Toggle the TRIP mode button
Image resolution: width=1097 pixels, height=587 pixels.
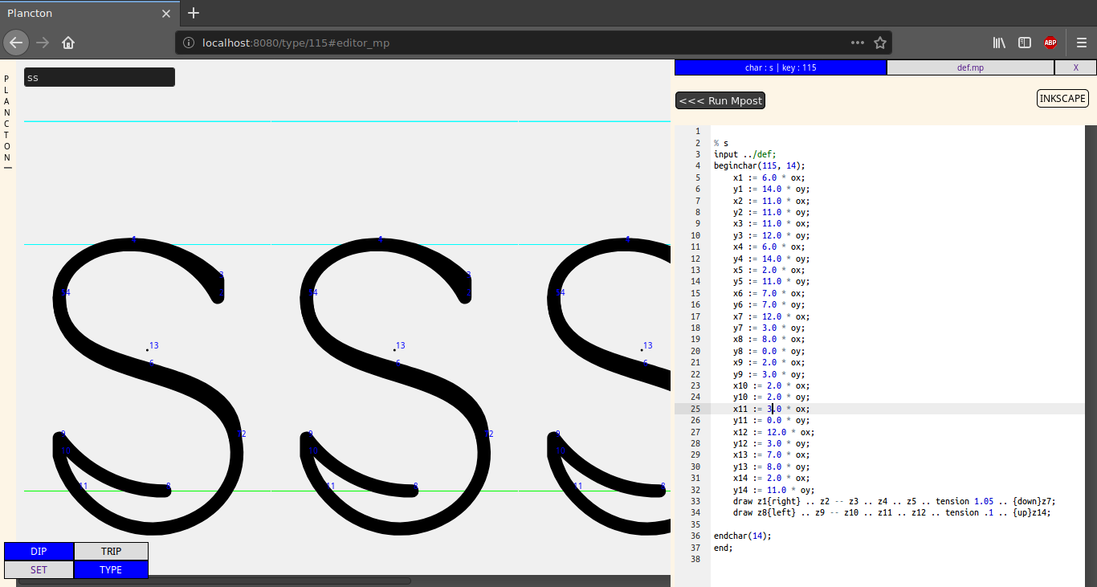111,552
